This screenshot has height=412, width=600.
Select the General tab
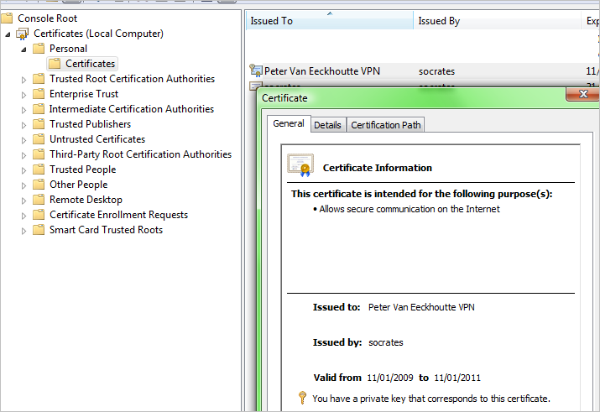pyautogui.click(x=289, y=124)
